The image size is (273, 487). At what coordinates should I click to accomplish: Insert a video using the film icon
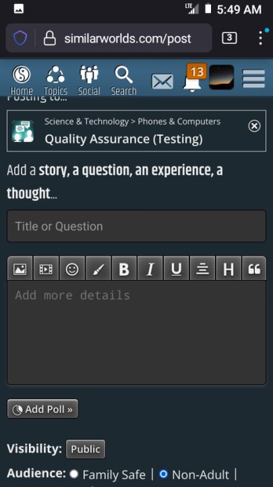[46, 269]
